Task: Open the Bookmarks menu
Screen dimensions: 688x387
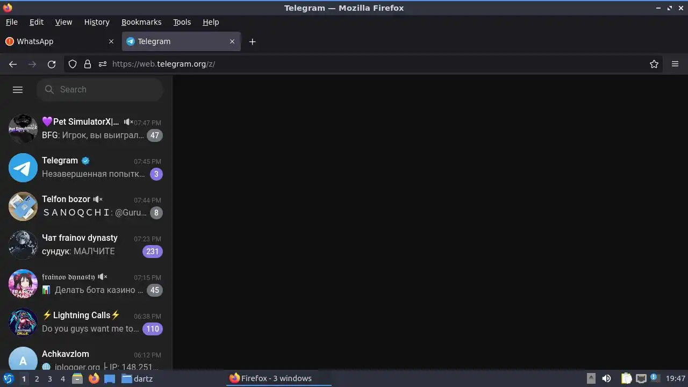Action: pos(141,22)
